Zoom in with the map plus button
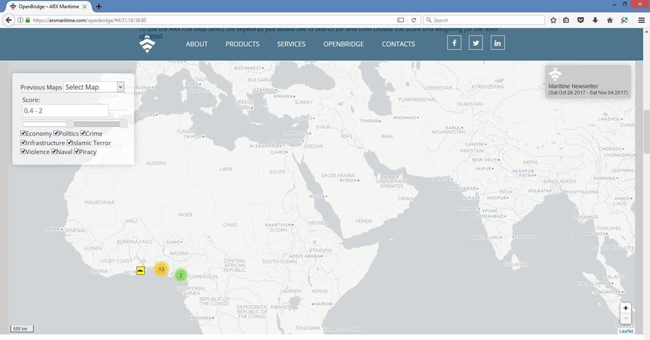650x340 pixels. (x=626, y=308)
